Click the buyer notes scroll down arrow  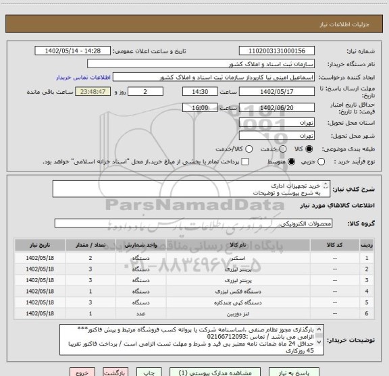(x=319, y=342)
